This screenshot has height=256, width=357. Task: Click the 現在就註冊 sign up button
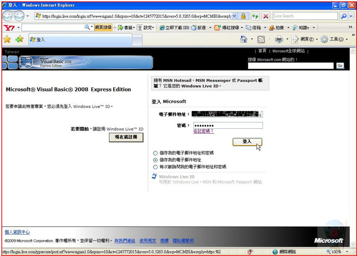(x=126, y=137)
